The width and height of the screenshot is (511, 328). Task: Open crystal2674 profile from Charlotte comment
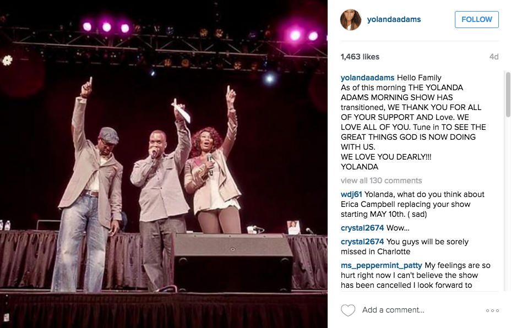coord(362,242)
